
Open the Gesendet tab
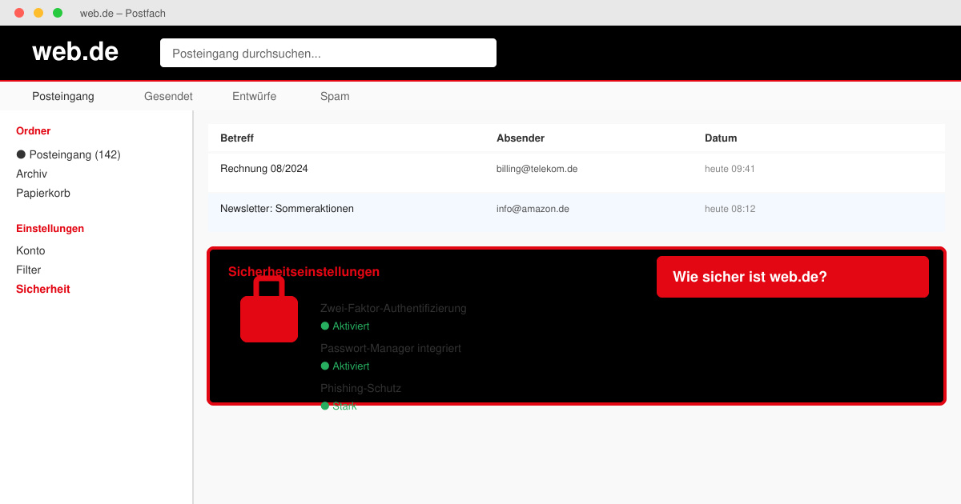(x=168, y=96)
